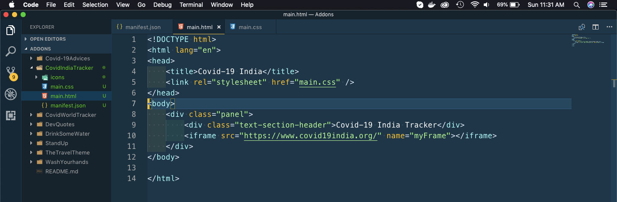Image resolution: width=617 pixels, height=202 pixels.
Task: Click the date and time in menu bar
Action: point(546,5)
